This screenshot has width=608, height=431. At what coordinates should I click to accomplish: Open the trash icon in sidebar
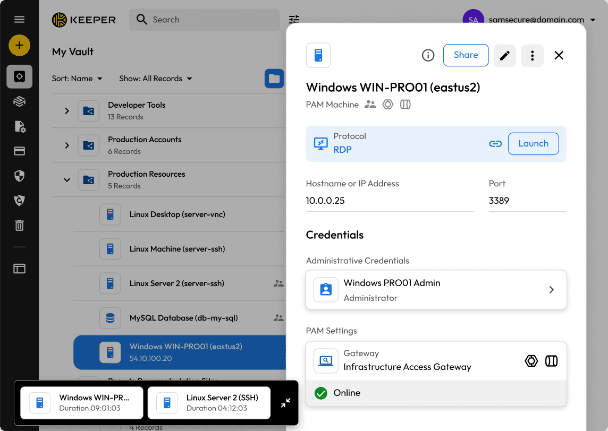click(19, 225)
